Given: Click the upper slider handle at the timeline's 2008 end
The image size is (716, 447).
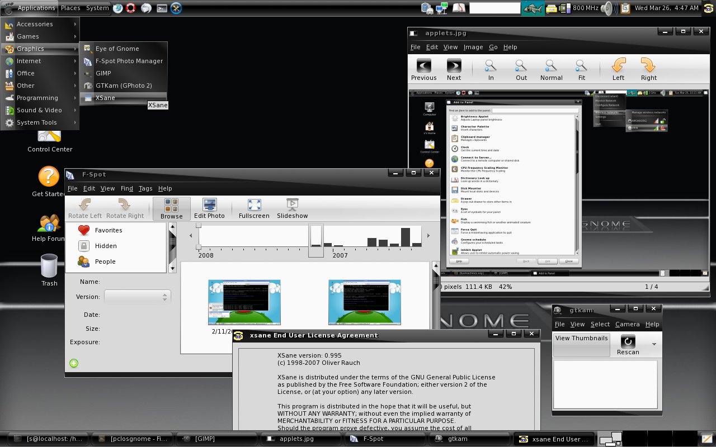Looking at the screenshot, I should [198, 225].
